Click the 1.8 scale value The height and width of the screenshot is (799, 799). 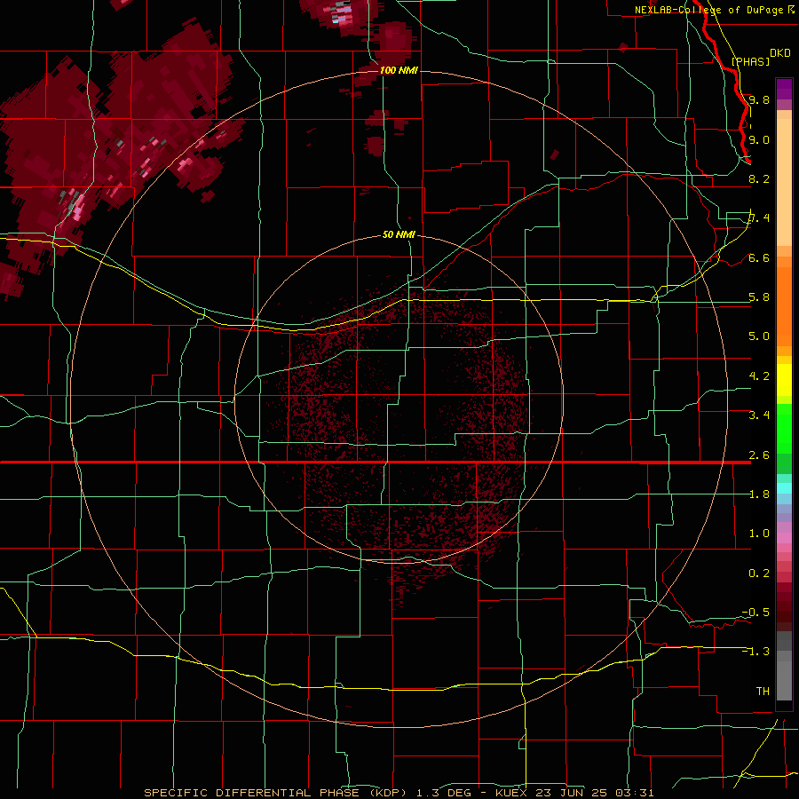pos(759,494)
